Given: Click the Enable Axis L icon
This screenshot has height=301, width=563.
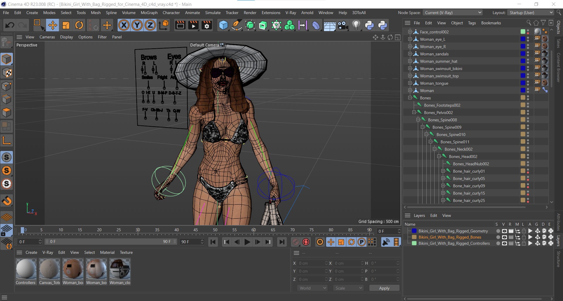Looking at the screenshot, I should (x=6, y=140).
